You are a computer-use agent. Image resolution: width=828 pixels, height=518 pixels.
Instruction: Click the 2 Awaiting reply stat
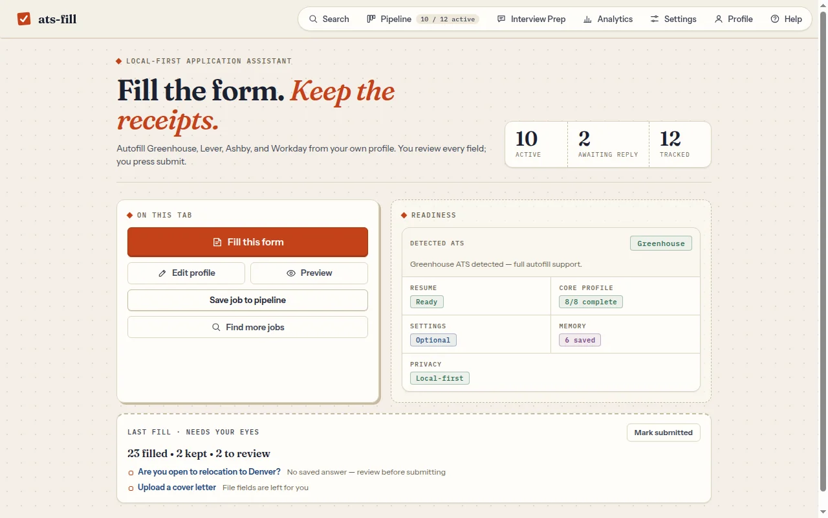click(x=608, y=144)
